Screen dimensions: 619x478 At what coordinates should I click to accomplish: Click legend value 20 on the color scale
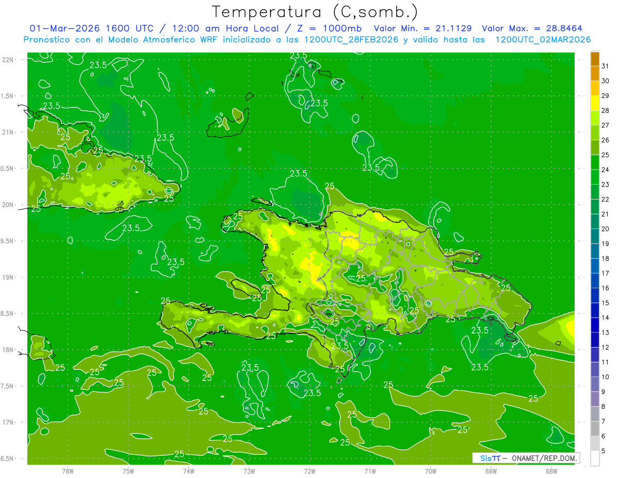(606, 229)
